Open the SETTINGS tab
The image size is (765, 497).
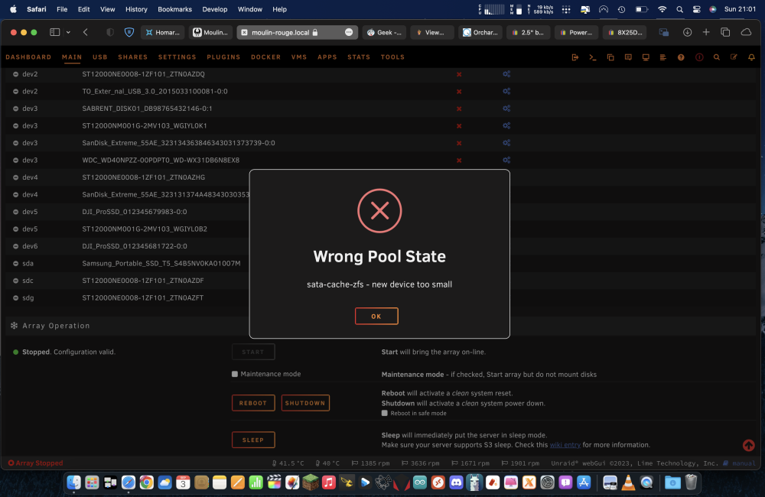(x=177, y=57)
